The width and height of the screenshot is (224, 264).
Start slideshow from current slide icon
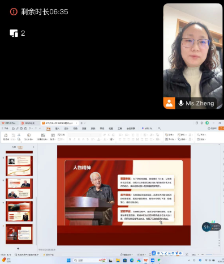coord(29,135)
